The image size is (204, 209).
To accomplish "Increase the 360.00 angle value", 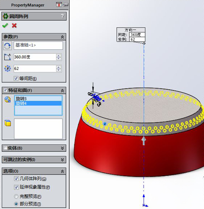I will click(58, 55).
